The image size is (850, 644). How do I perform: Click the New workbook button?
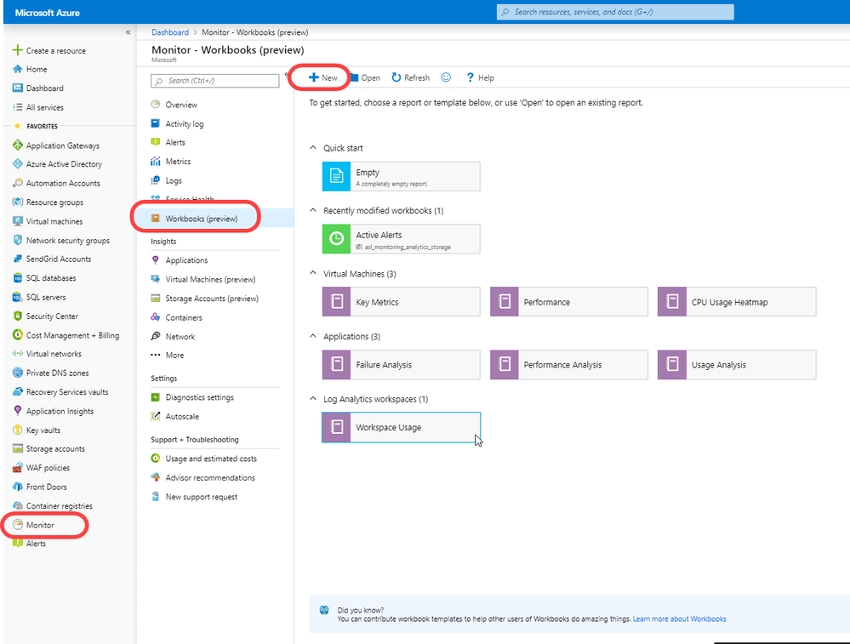coord(323,77)
